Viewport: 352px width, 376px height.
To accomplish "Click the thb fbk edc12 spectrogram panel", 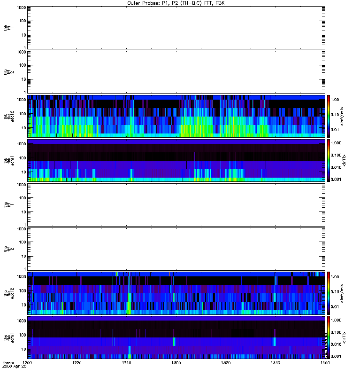I will point(176,116).
